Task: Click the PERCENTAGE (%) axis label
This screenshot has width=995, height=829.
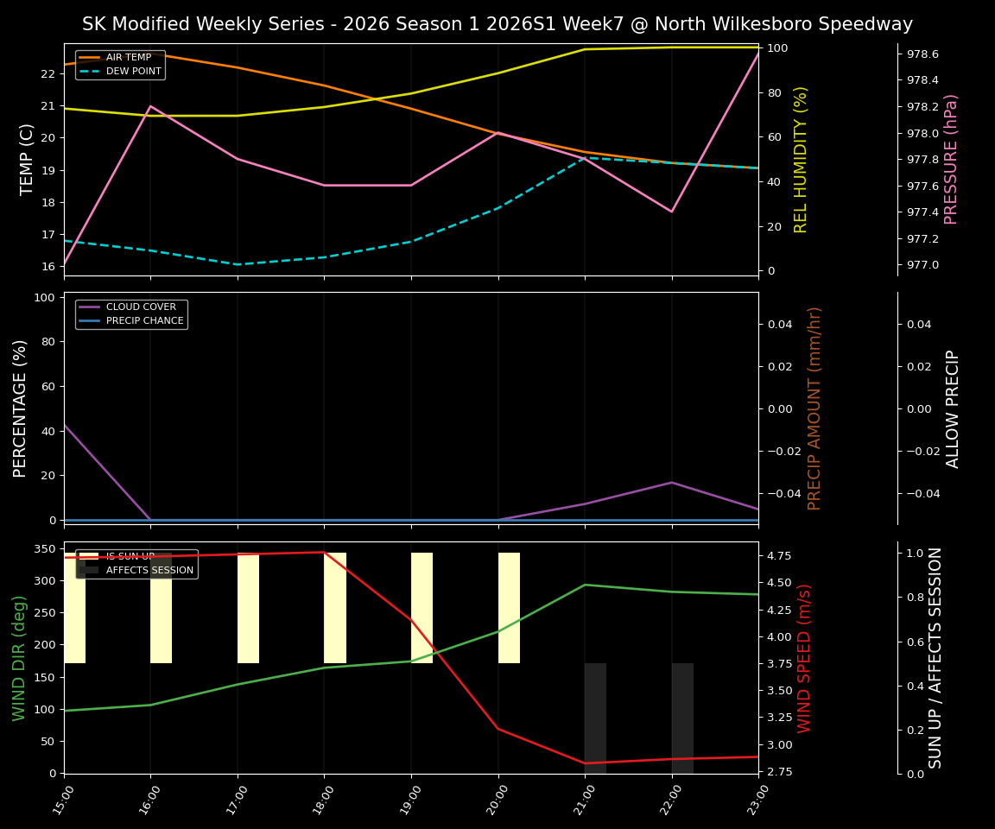Action: [19, 406]
